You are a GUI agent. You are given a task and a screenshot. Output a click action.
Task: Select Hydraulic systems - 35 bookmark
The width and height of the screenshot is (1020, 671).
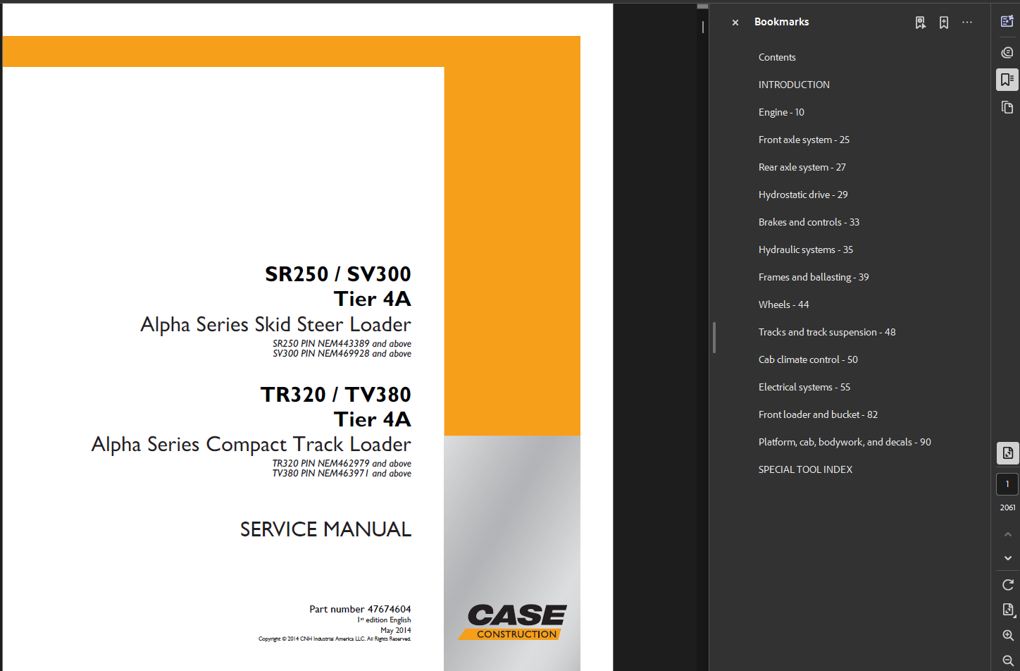pos(806,250)
